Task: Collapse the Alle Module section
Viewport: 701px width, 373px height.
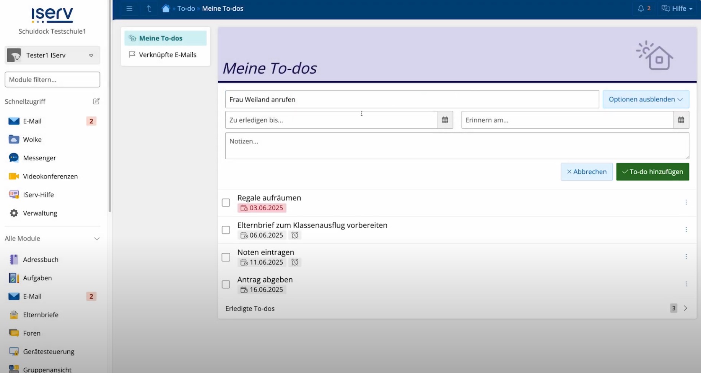Action: point(97,239)
